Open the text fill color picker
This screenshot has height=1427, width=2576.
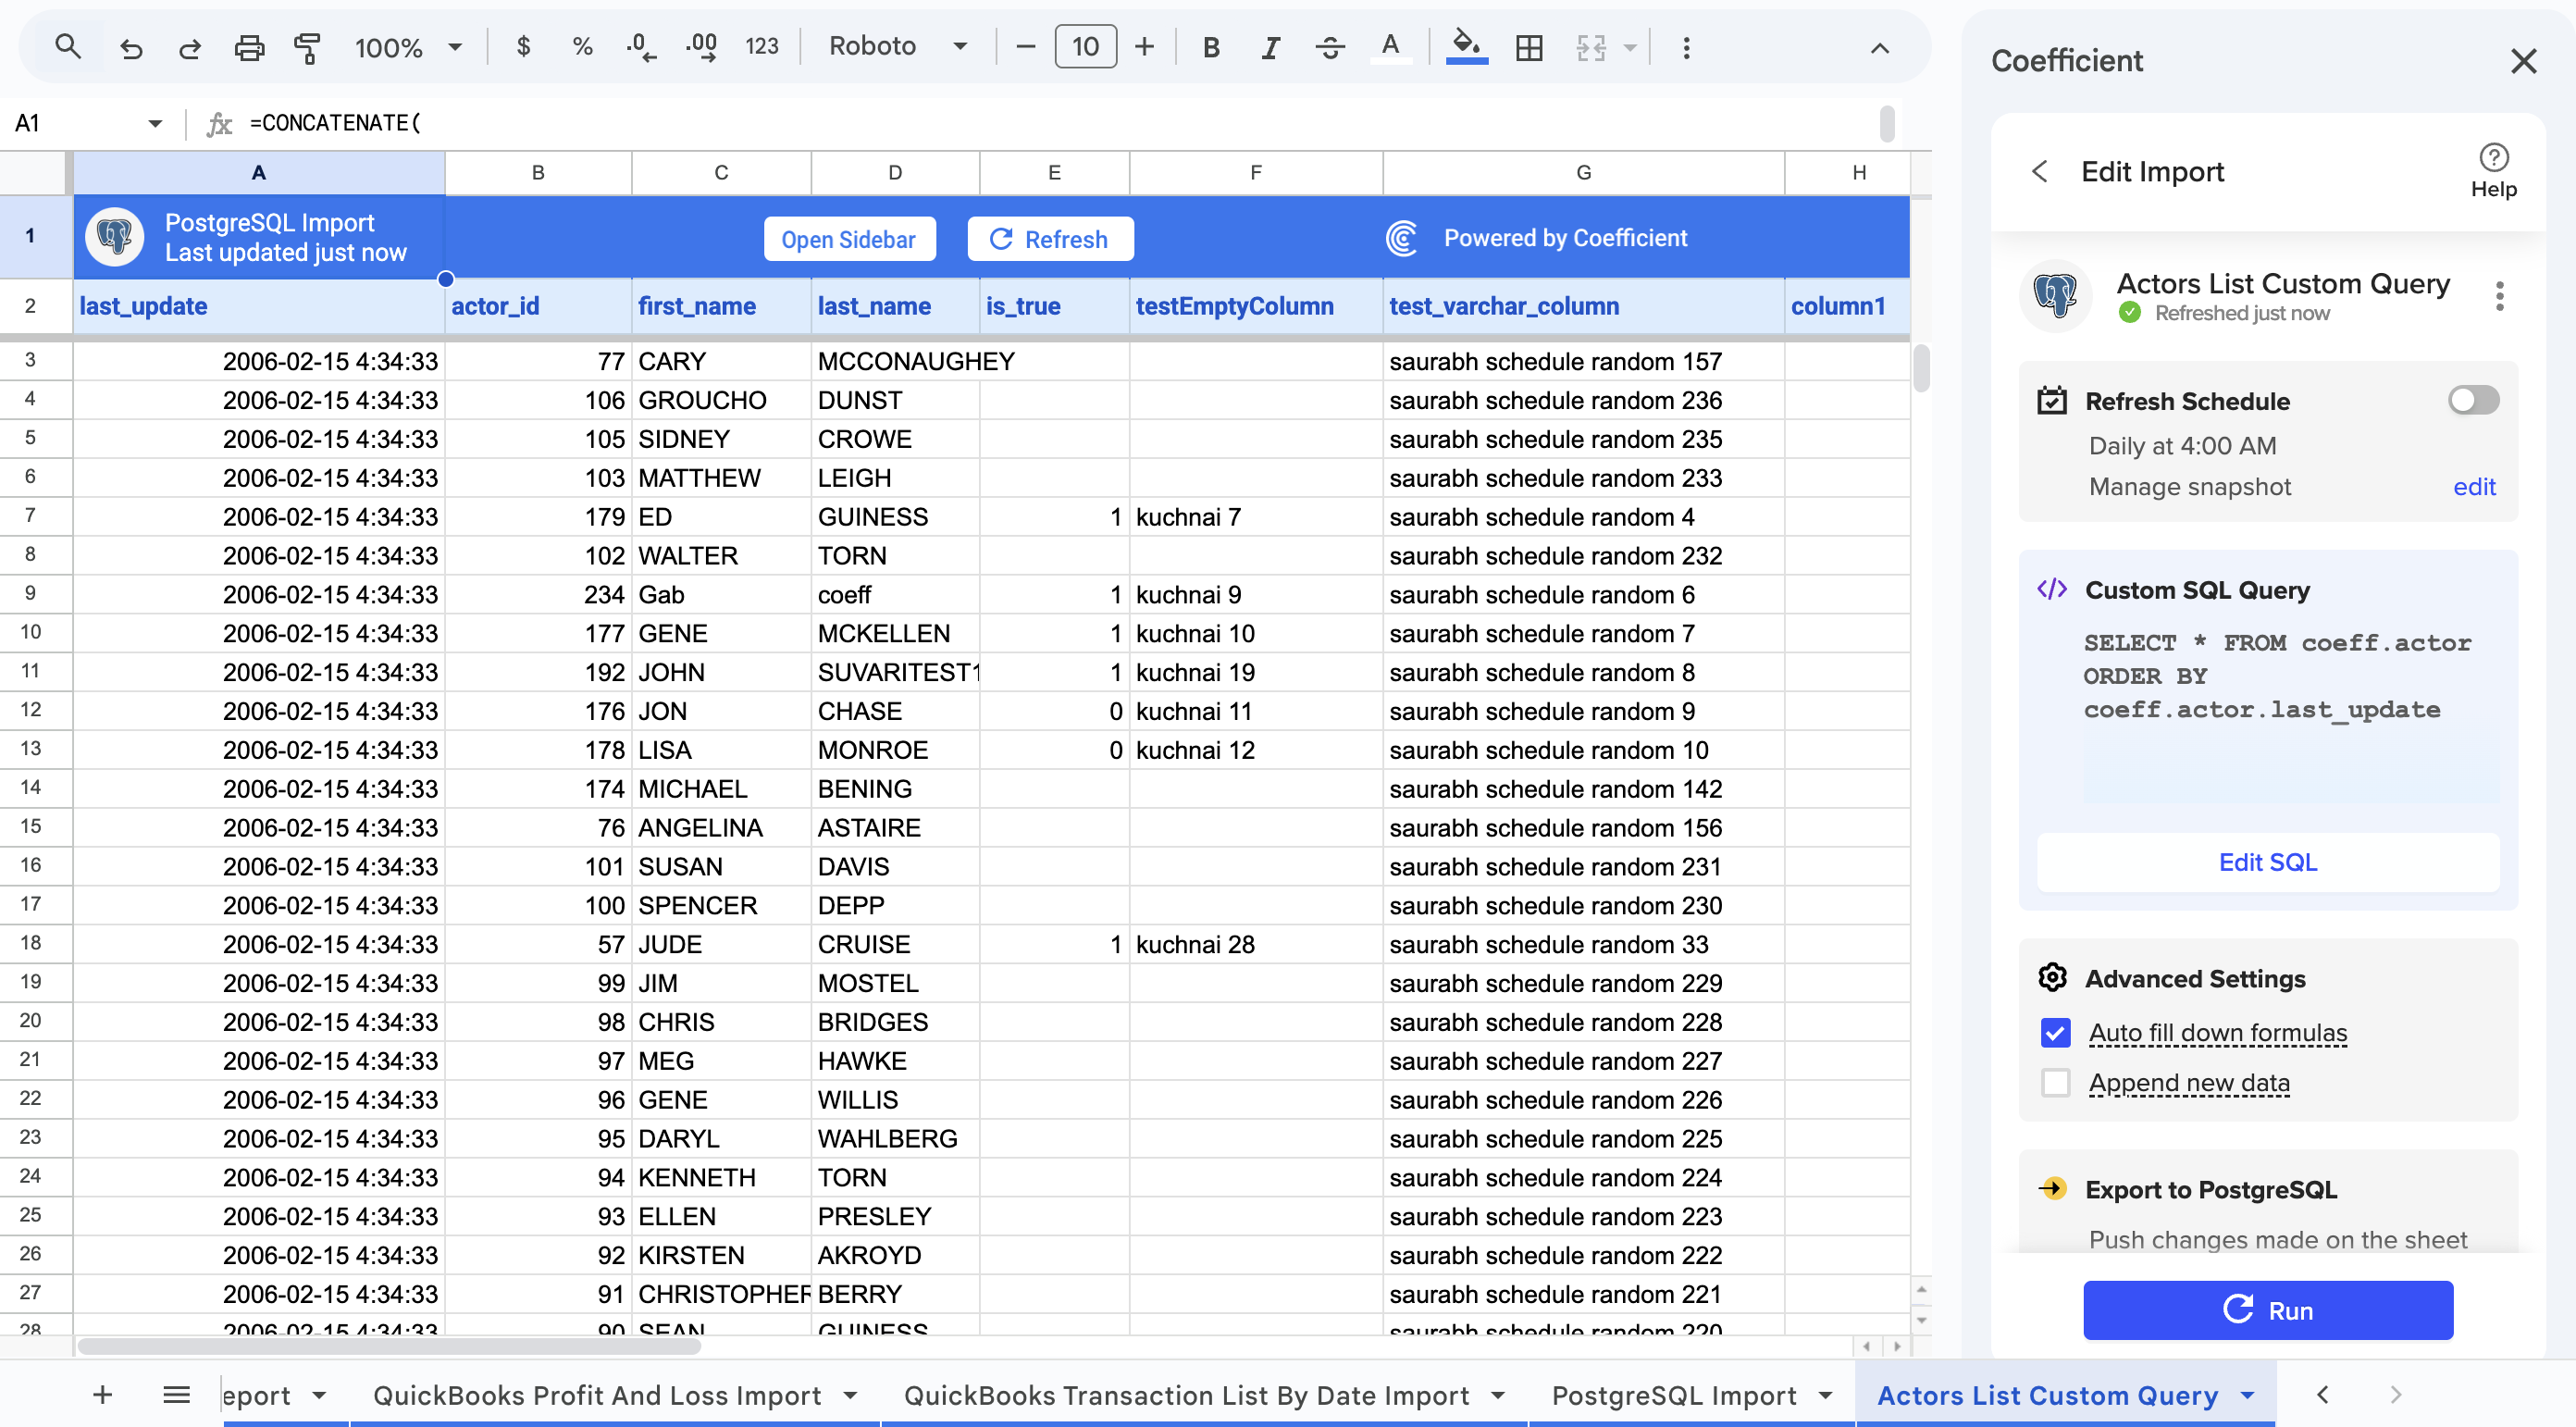click(1391, 46)
